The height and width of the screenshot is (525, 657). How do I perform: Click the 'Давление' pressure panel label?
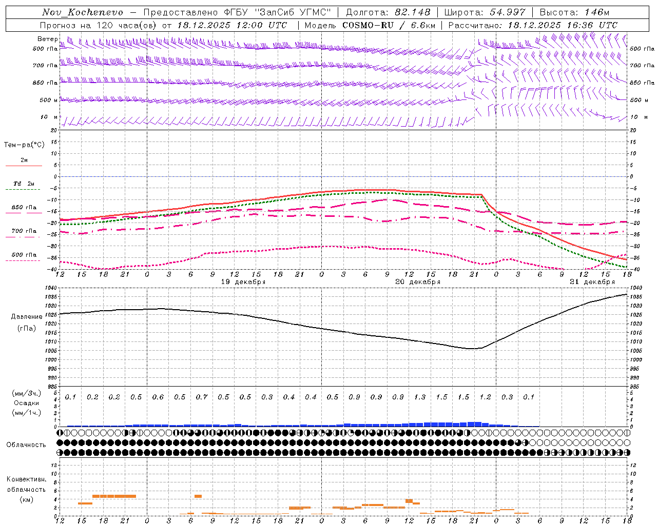pyautogui.click(x=27, y=317)
